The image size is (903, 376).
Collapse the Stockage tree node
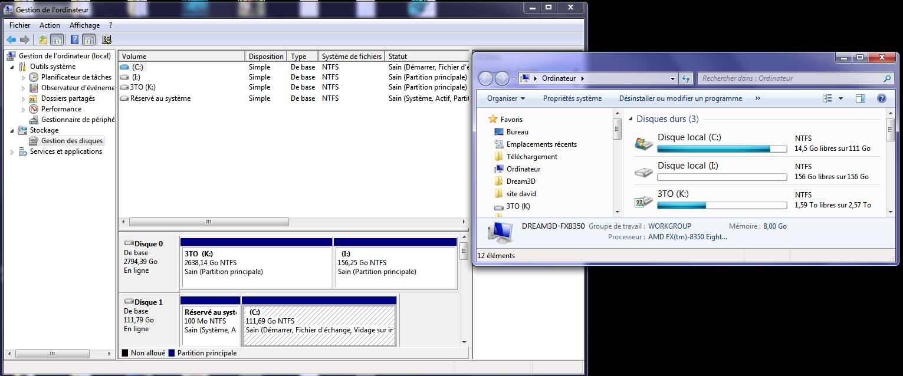(12, 131)
